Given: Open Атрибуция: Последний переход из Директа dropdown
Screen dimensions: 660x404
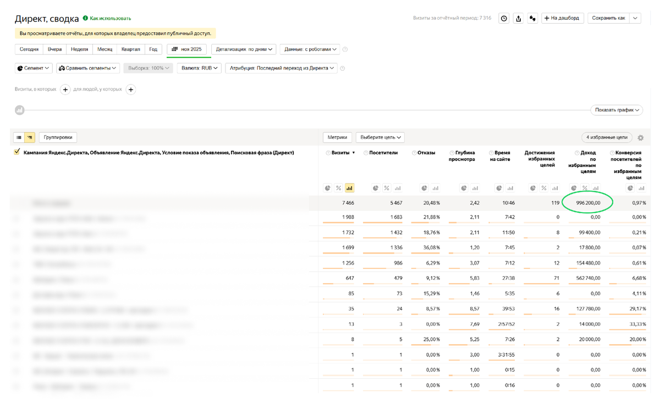Looking at the screenshot, I should (x=281, y=68).
